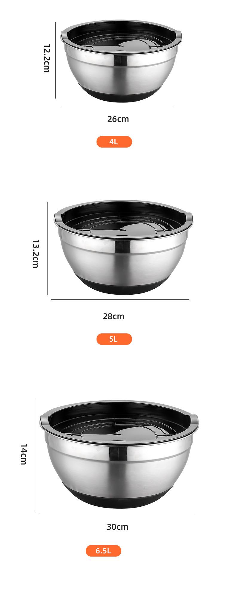Click the right rim handle of 6.5L bowl
This screenshot has width=236, height=595.
[x=194, y=419]
